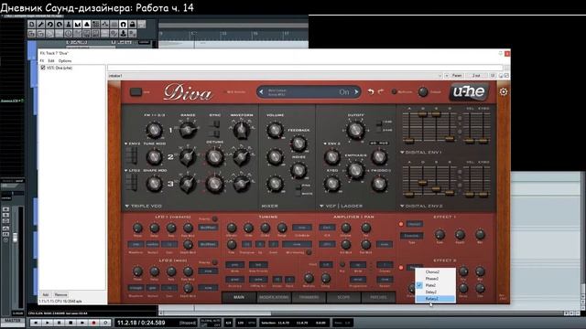586x329 pixels.
Task: Select Plate2 from effect popup menu
Action: [436, 285]
